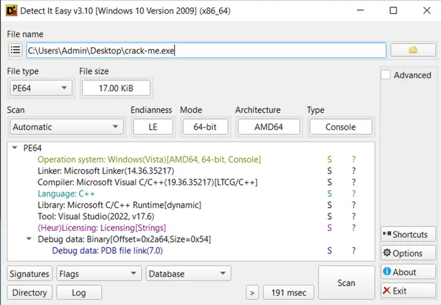
Task: Open the Database dropdown
Action: tap(188, 274)
